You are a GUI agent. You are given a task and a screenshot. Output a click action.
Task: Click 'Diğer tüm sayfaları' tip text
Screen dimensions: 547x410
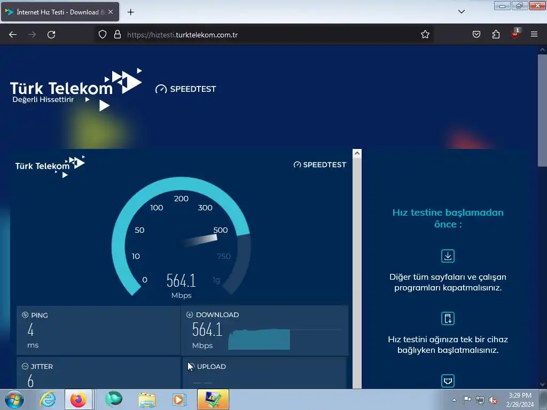[x=448, y=282]
